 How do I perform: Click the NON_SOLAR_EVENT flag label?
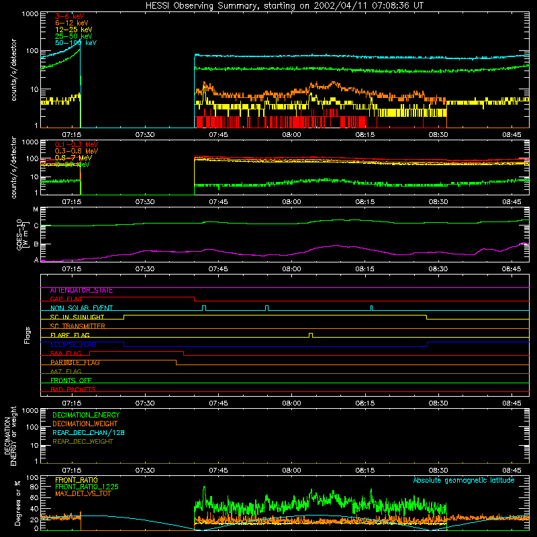pos(81,308)
